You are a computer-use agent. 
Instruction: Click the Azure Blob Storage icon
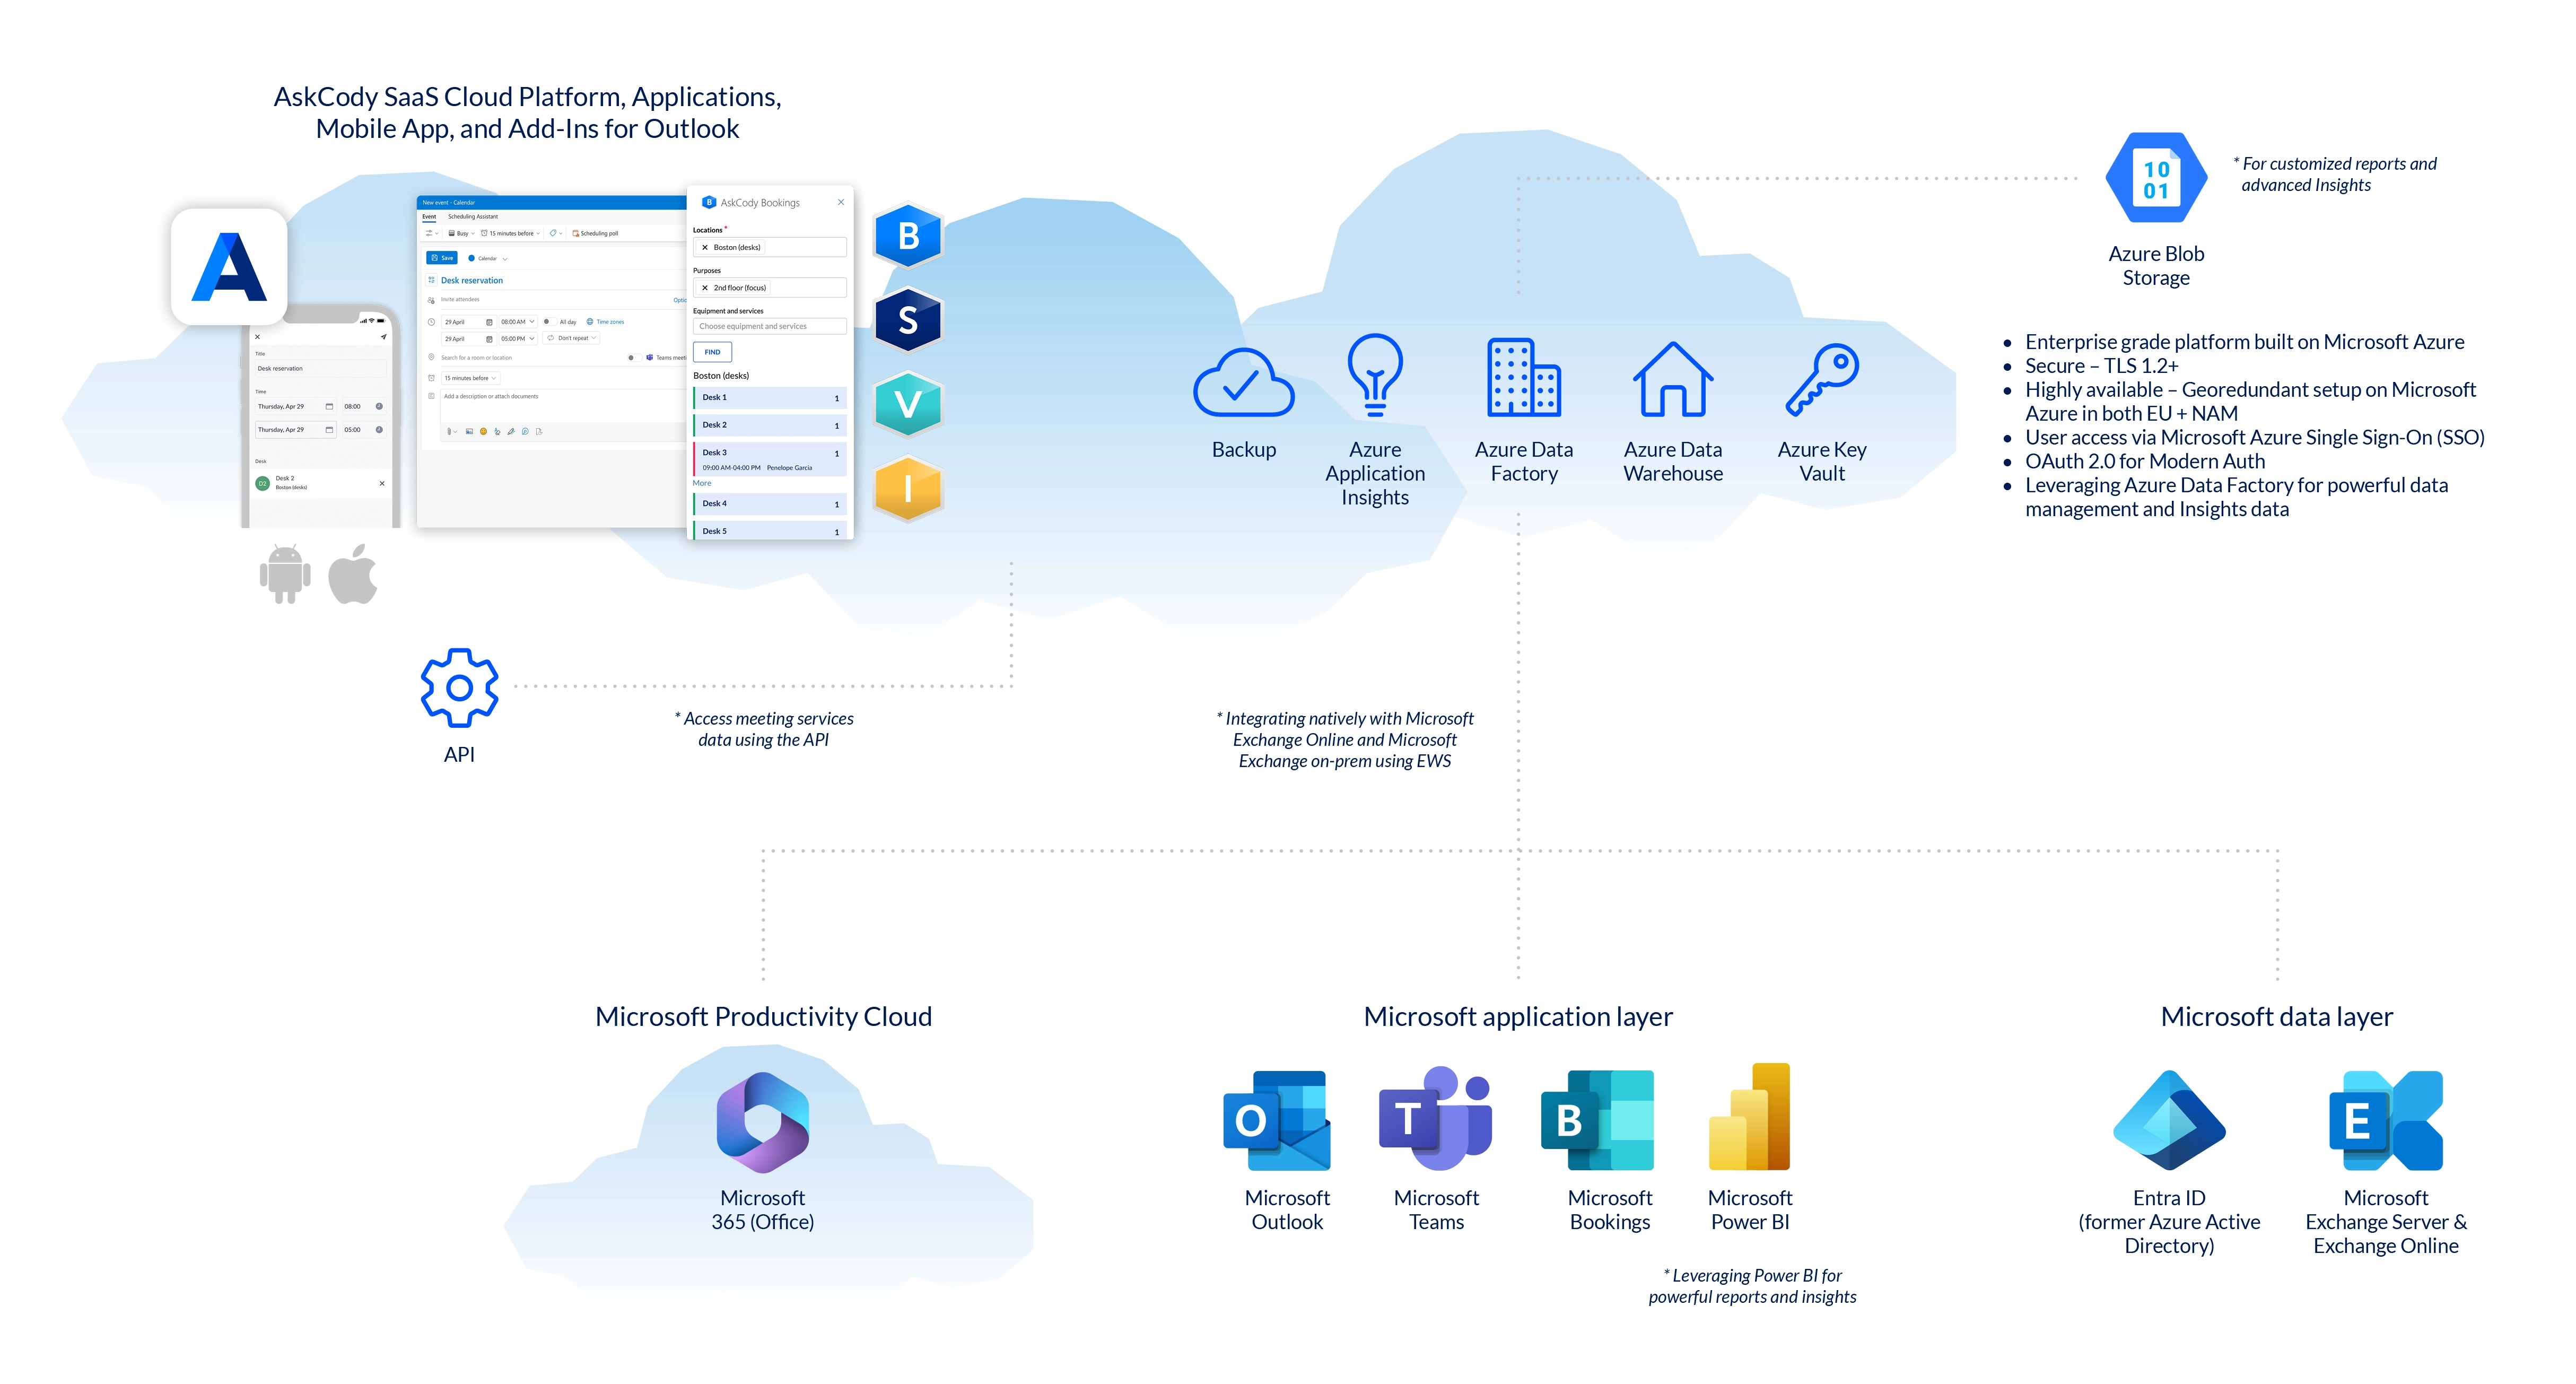coord(2155,178)
